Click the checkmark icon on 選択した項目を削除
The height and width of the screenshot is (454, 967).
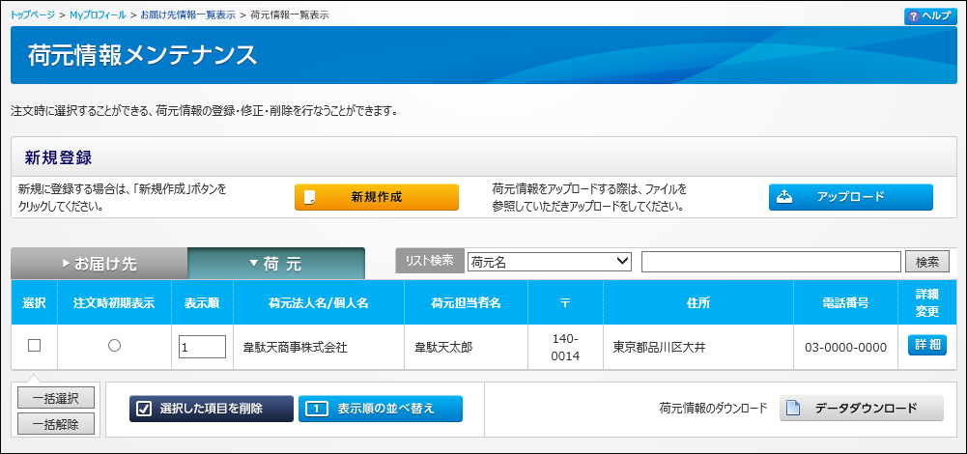tap(145, 409)
